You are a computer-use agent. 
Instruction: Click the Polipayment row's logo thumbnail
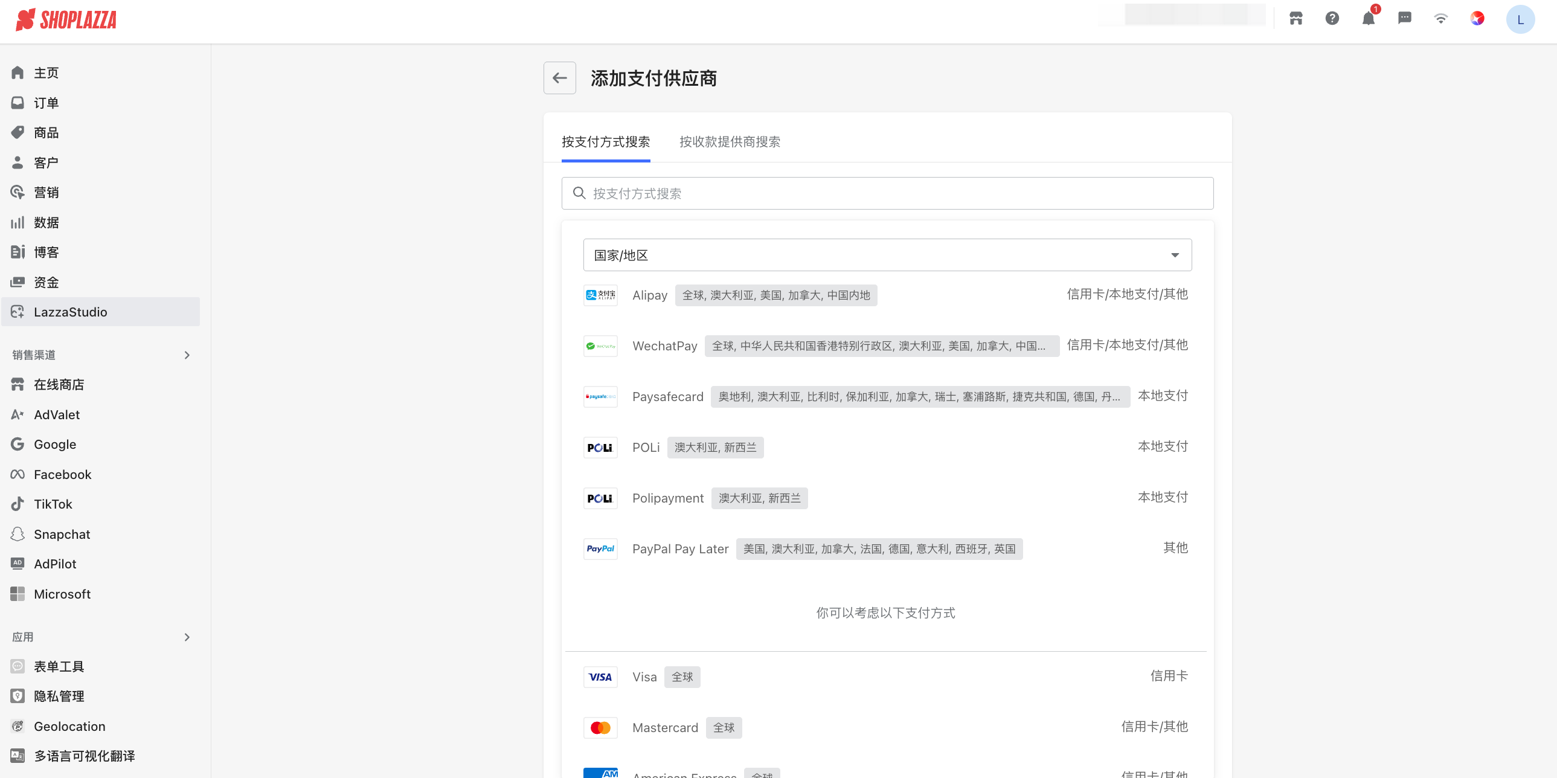pyautogui.click(x=600, y=498)
